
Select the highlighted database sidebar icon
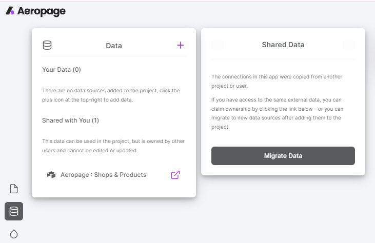[x=14, y=211]
